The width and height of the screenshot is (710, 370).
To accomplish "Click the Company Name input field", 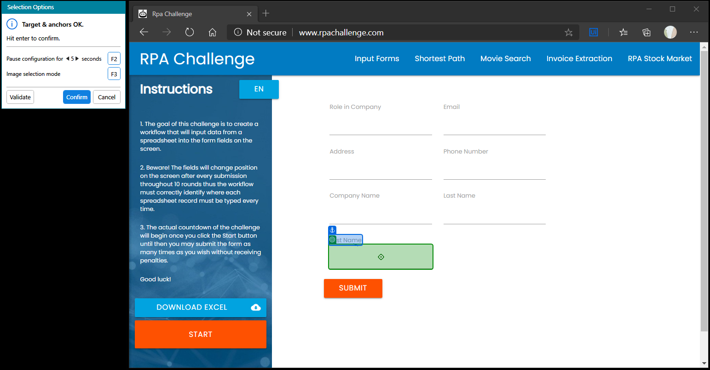I will pos(381,213).
